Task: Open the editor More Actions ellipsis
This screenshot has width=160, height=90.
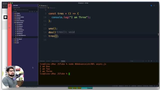Action: 157,5
